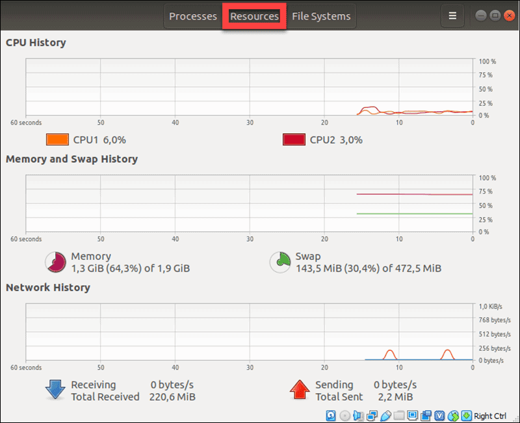Switch to the File Systems tab
520x423 pixels.
(x=321, y=16)
